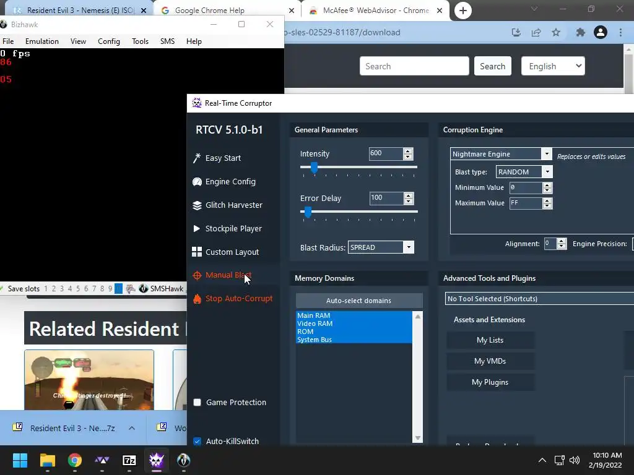Click the volume icon in system tray
634x475 pixels.
click(x=575, y=460)
